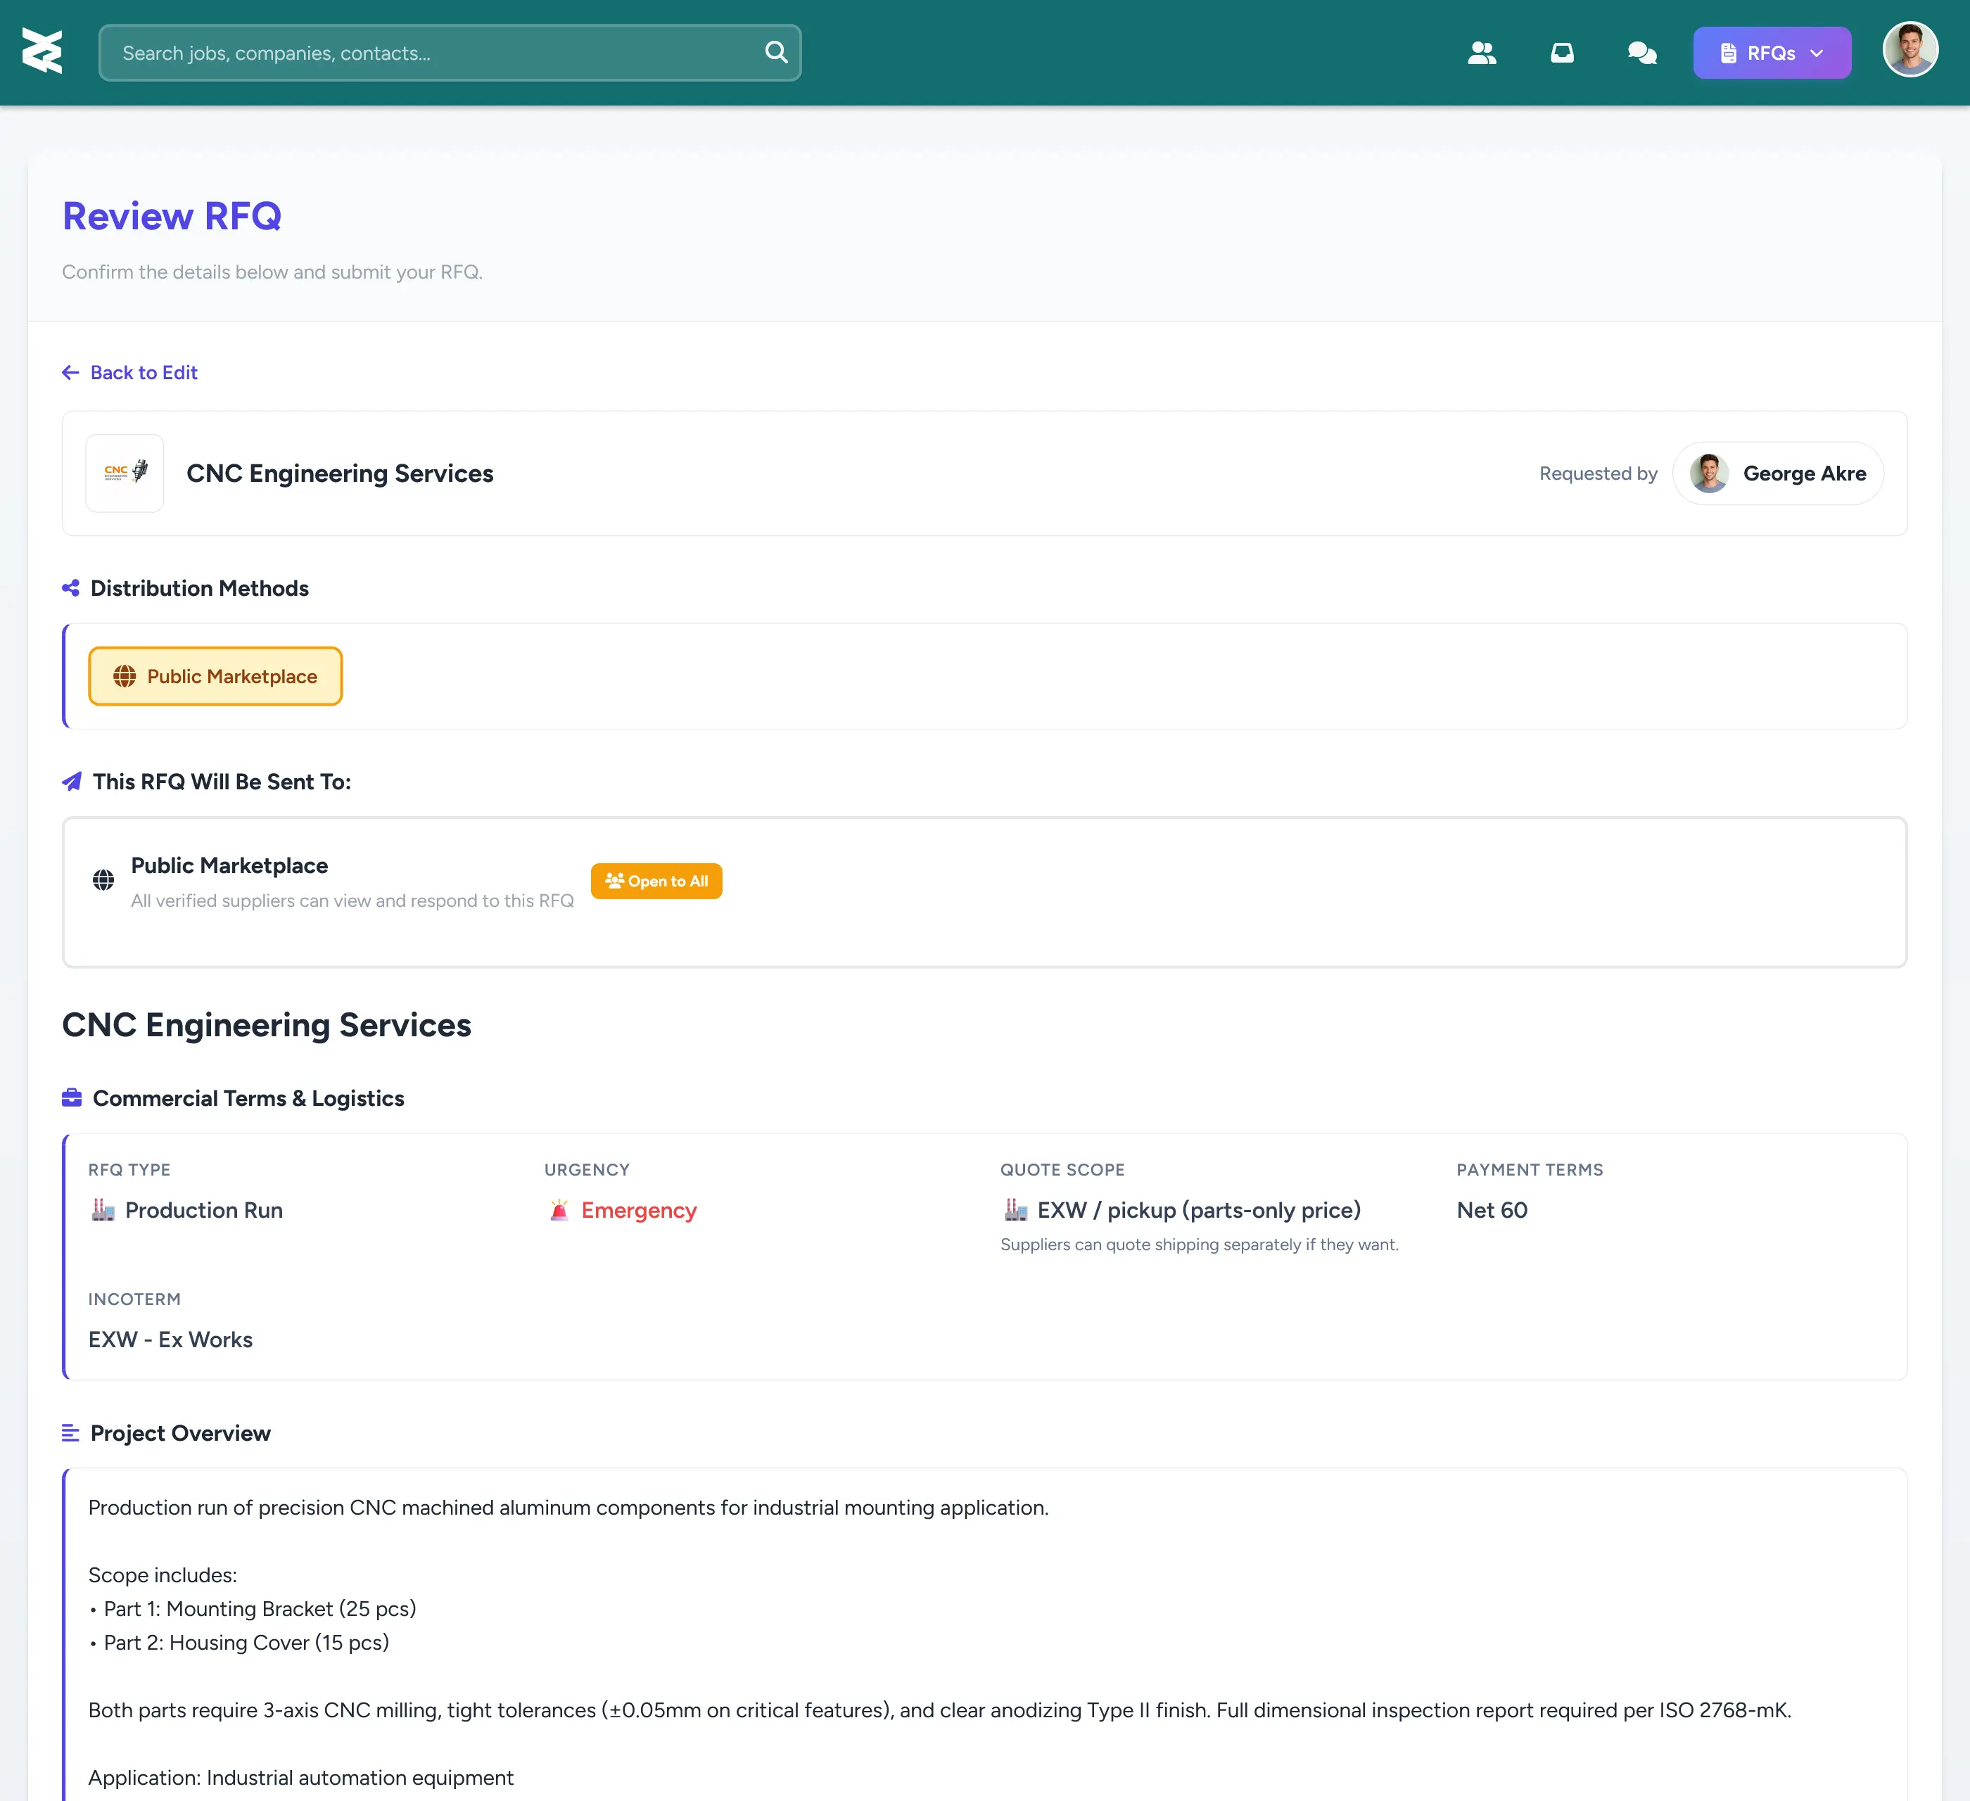Open the George Akre requester chip
This screenshot has width=1970, height=1801.
(1777, 473)
